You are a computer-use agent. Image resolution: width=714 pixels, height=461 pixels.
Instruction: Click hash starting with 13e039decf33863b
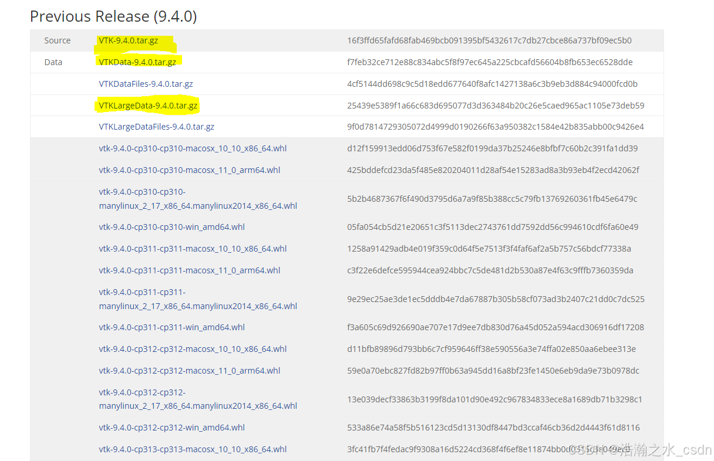(494, 399)
